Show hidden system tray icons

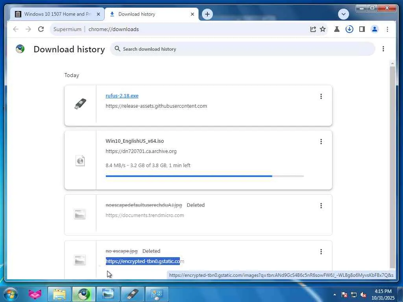click(335, 295)
